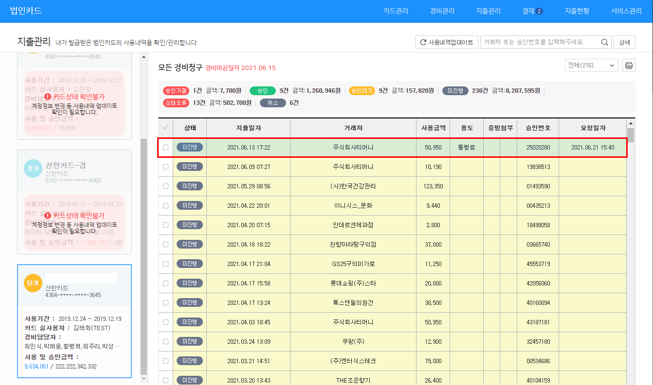Click the 거래처 or 승인번호 search field
The image size is (653, 385).
[x=539, y=42]
